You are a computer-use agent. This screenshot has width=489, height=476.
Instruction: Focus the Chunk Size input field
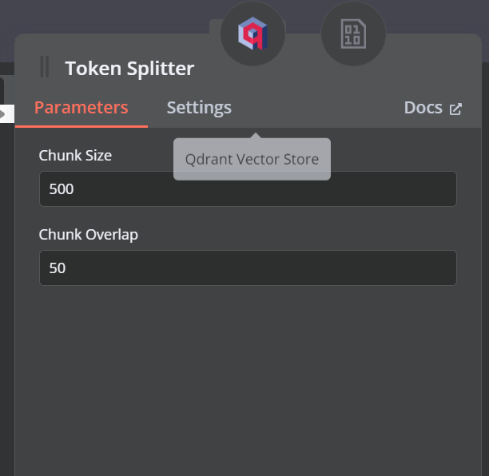[248, 188]
